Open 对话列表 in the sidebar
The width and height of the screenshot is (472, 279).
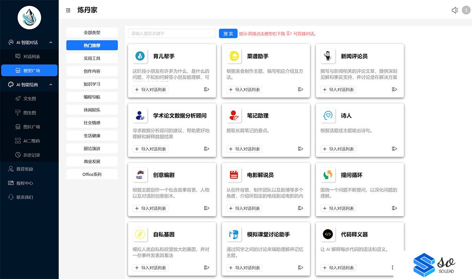(x=29, y=57)
